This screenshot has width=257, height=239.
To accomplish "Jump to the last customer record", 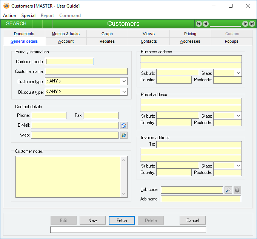I will [251, 24].
